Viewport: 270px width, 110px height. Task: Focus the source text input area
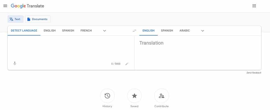(70, 48)
